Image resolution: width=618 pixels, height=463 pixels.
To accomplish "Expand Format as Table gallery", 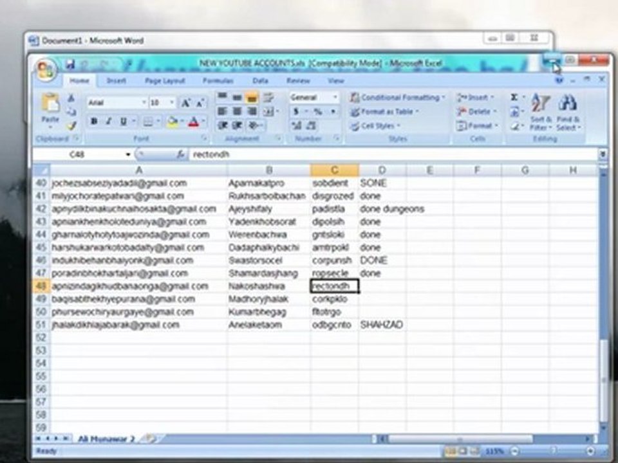I will click(x=384, y=112).
